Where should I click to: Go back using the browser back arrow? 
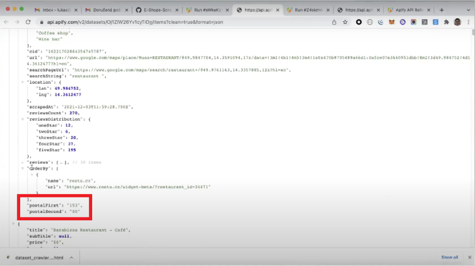(6, 22)
